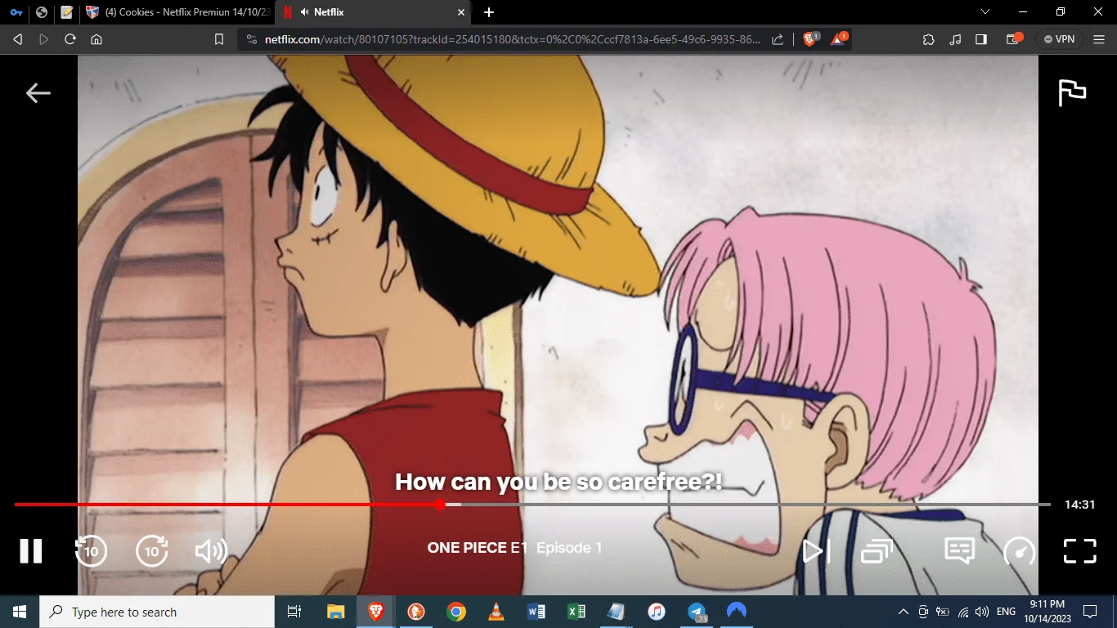Share this page link
The height and width of the screenshot is (628, 1117).
click(778, 39)
